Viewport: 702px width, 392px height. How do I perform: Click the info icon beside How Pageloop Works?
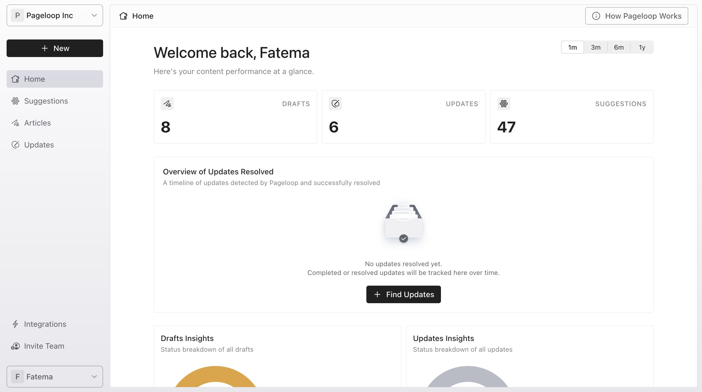(596, 16)
